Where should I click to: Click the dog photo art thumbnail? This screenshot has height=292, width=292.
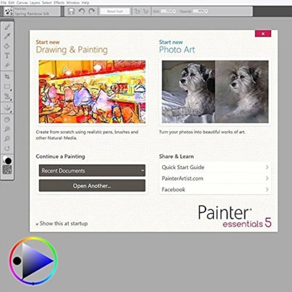[x=215, y=92]
